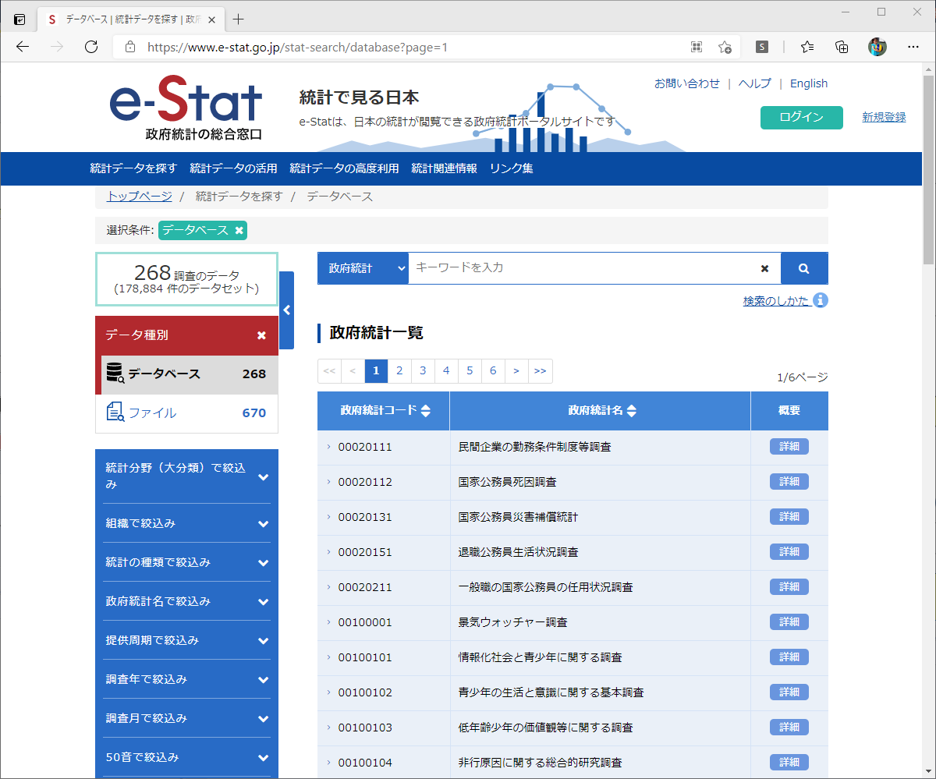Open the 検索のしかた info icon
The image size is (936, 779).
tap(822, 299)
